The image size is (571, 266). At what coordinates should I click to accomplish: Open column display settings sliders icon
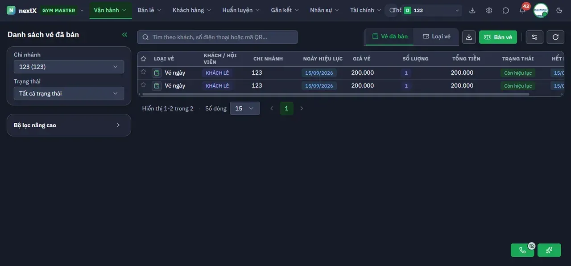[x=534, y=37]
